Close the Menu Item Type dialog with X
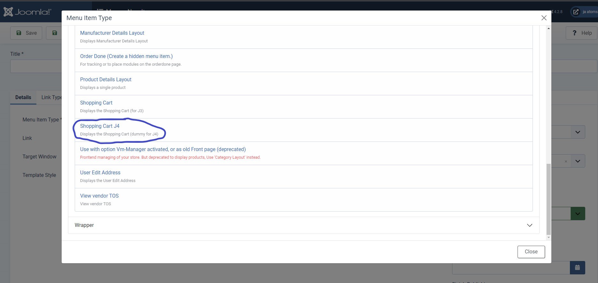Viewport: 598px width, 283px height. [x=544, y=18]
